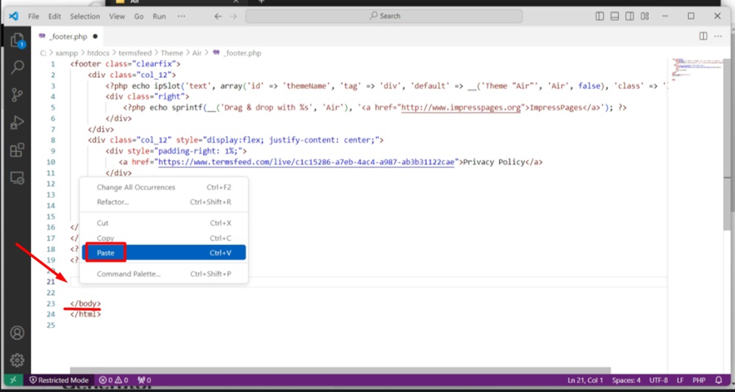Choose Change All Occurrences in context menu
The height and width of the screenshot is (392, 735).
coord(164,187)
